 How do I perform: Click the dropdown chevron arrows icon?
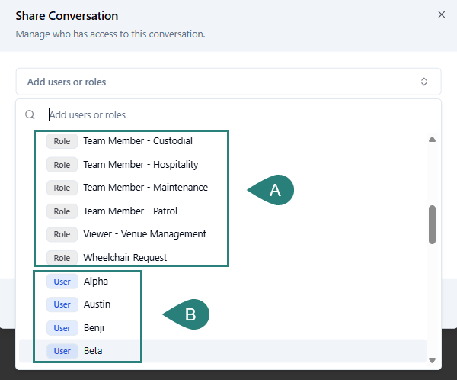(x=424, y=82)
